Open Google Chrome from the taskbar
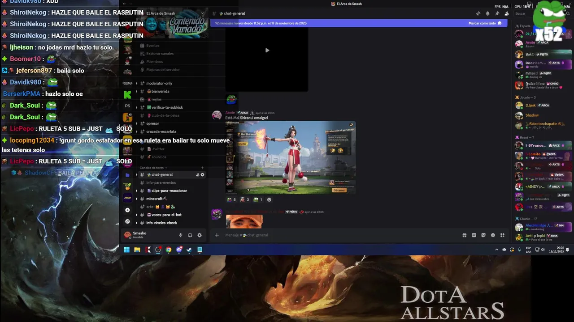 (x=169, y=250)
